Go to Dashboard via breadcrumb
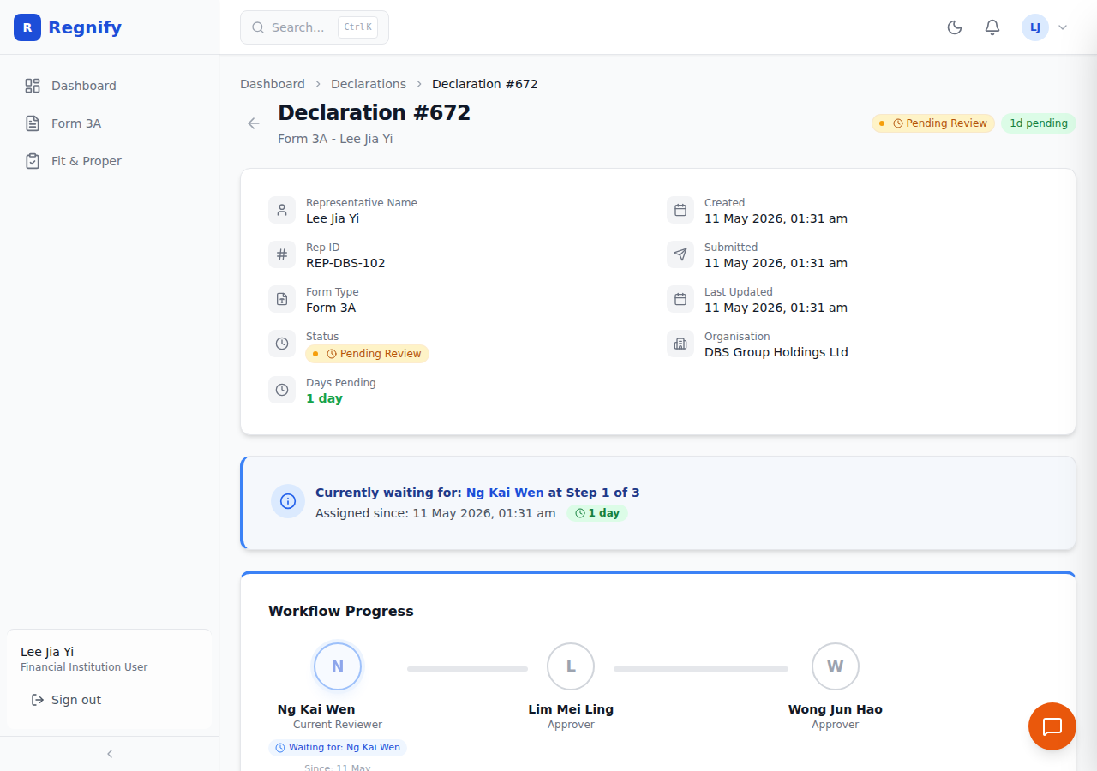The width and height of the screenshot is (1097, 771). (x=273, y=84)
